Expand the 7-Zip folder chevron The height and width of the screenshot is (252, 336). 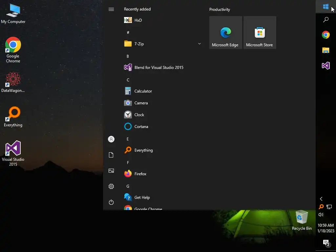click(x=199, y=44)
